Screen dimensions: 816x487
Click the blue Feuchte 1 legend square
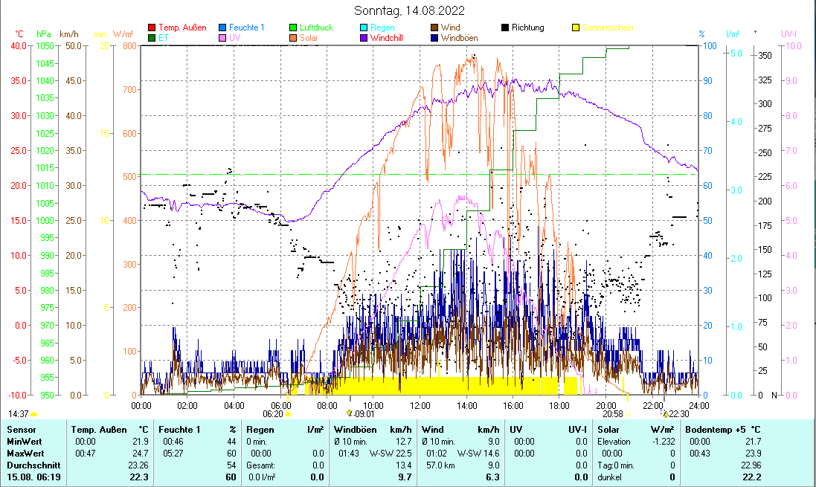[x=223, y=28]
